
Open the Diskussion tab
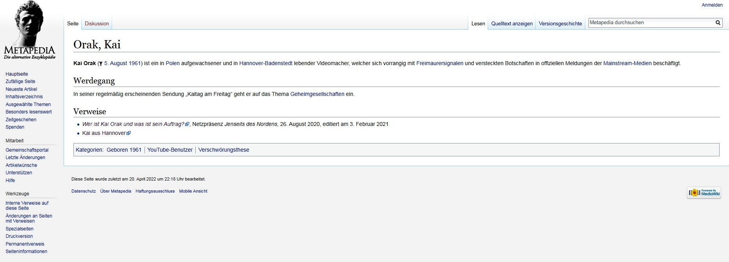pyautogui.click(x=97, y=23)
